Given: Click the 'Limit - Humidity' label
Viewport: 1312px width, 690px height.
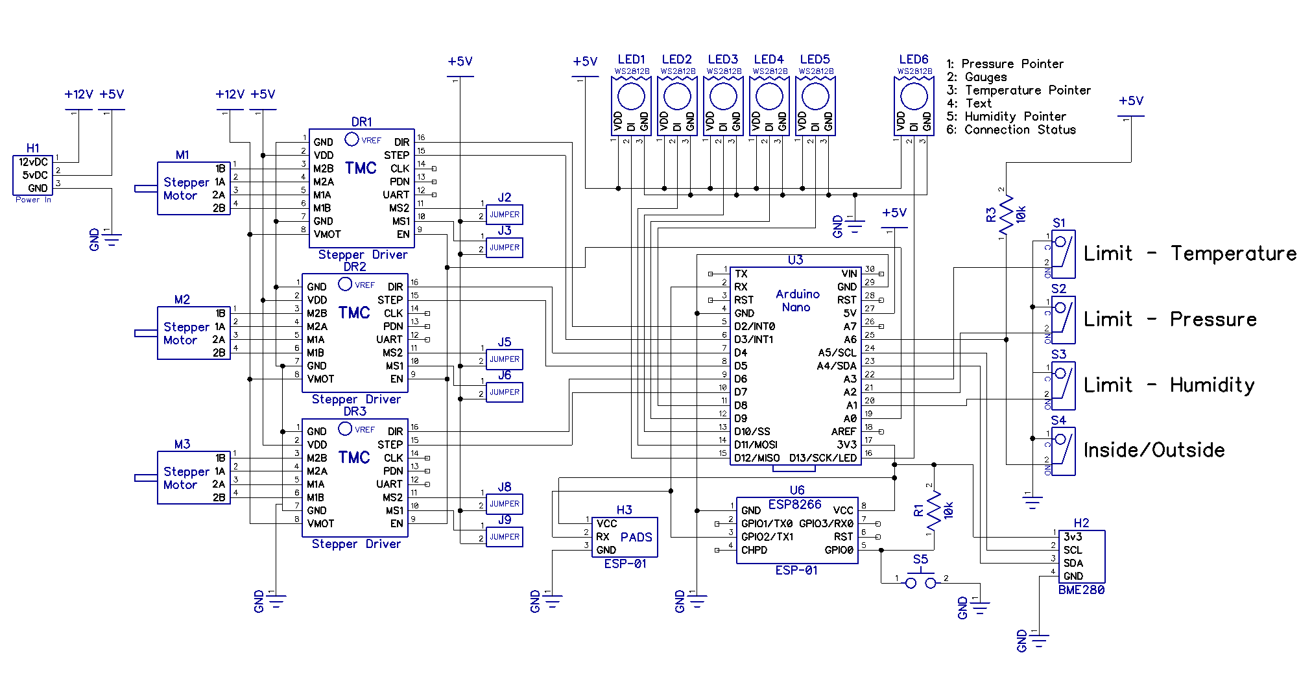Looking at the screenshot, I should click(1169, 385).
